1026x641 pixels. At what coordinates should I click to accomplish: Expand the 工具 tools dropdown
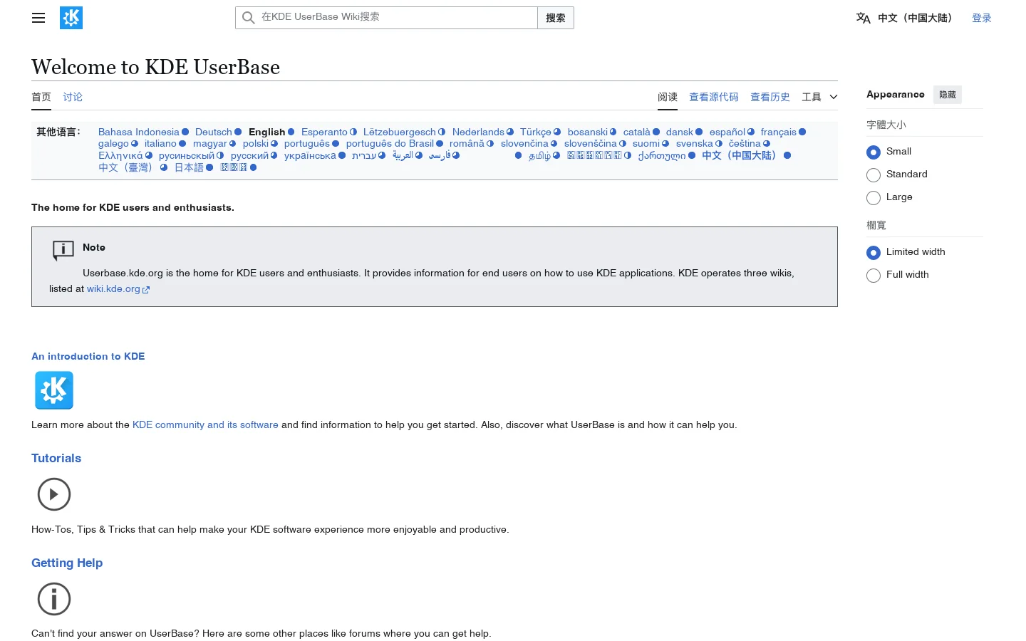coord(819,97)
